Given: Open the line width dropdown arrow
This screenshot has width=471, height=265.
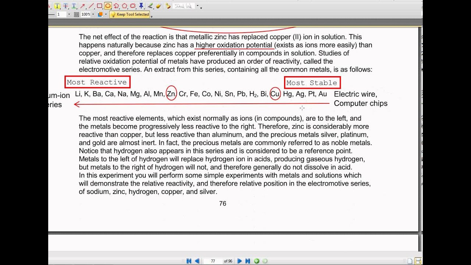Looking at the screenshot, I should [x=69, y=14].
